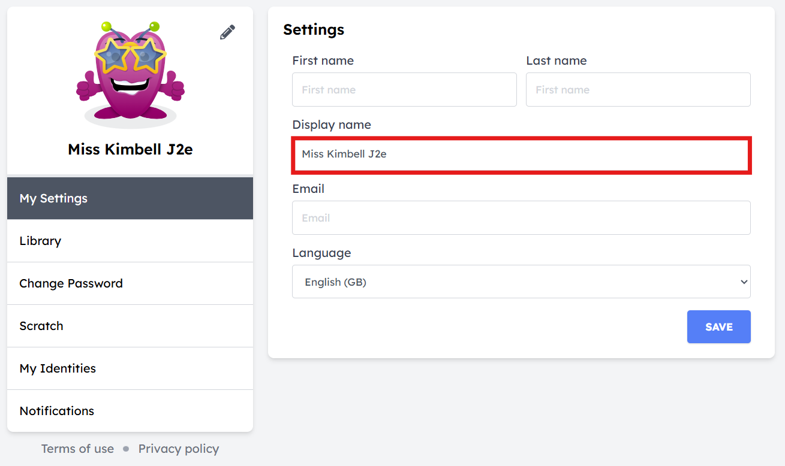Image resolution: width=785 pixels, height=466 pixels.
Task: Open the My Settings menu item
Action: [x=130, y=198]
